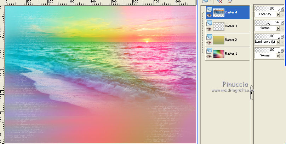The image size is (286, 144).
Task: Select the Raster 3 layer name
Action: click(231, 26)
